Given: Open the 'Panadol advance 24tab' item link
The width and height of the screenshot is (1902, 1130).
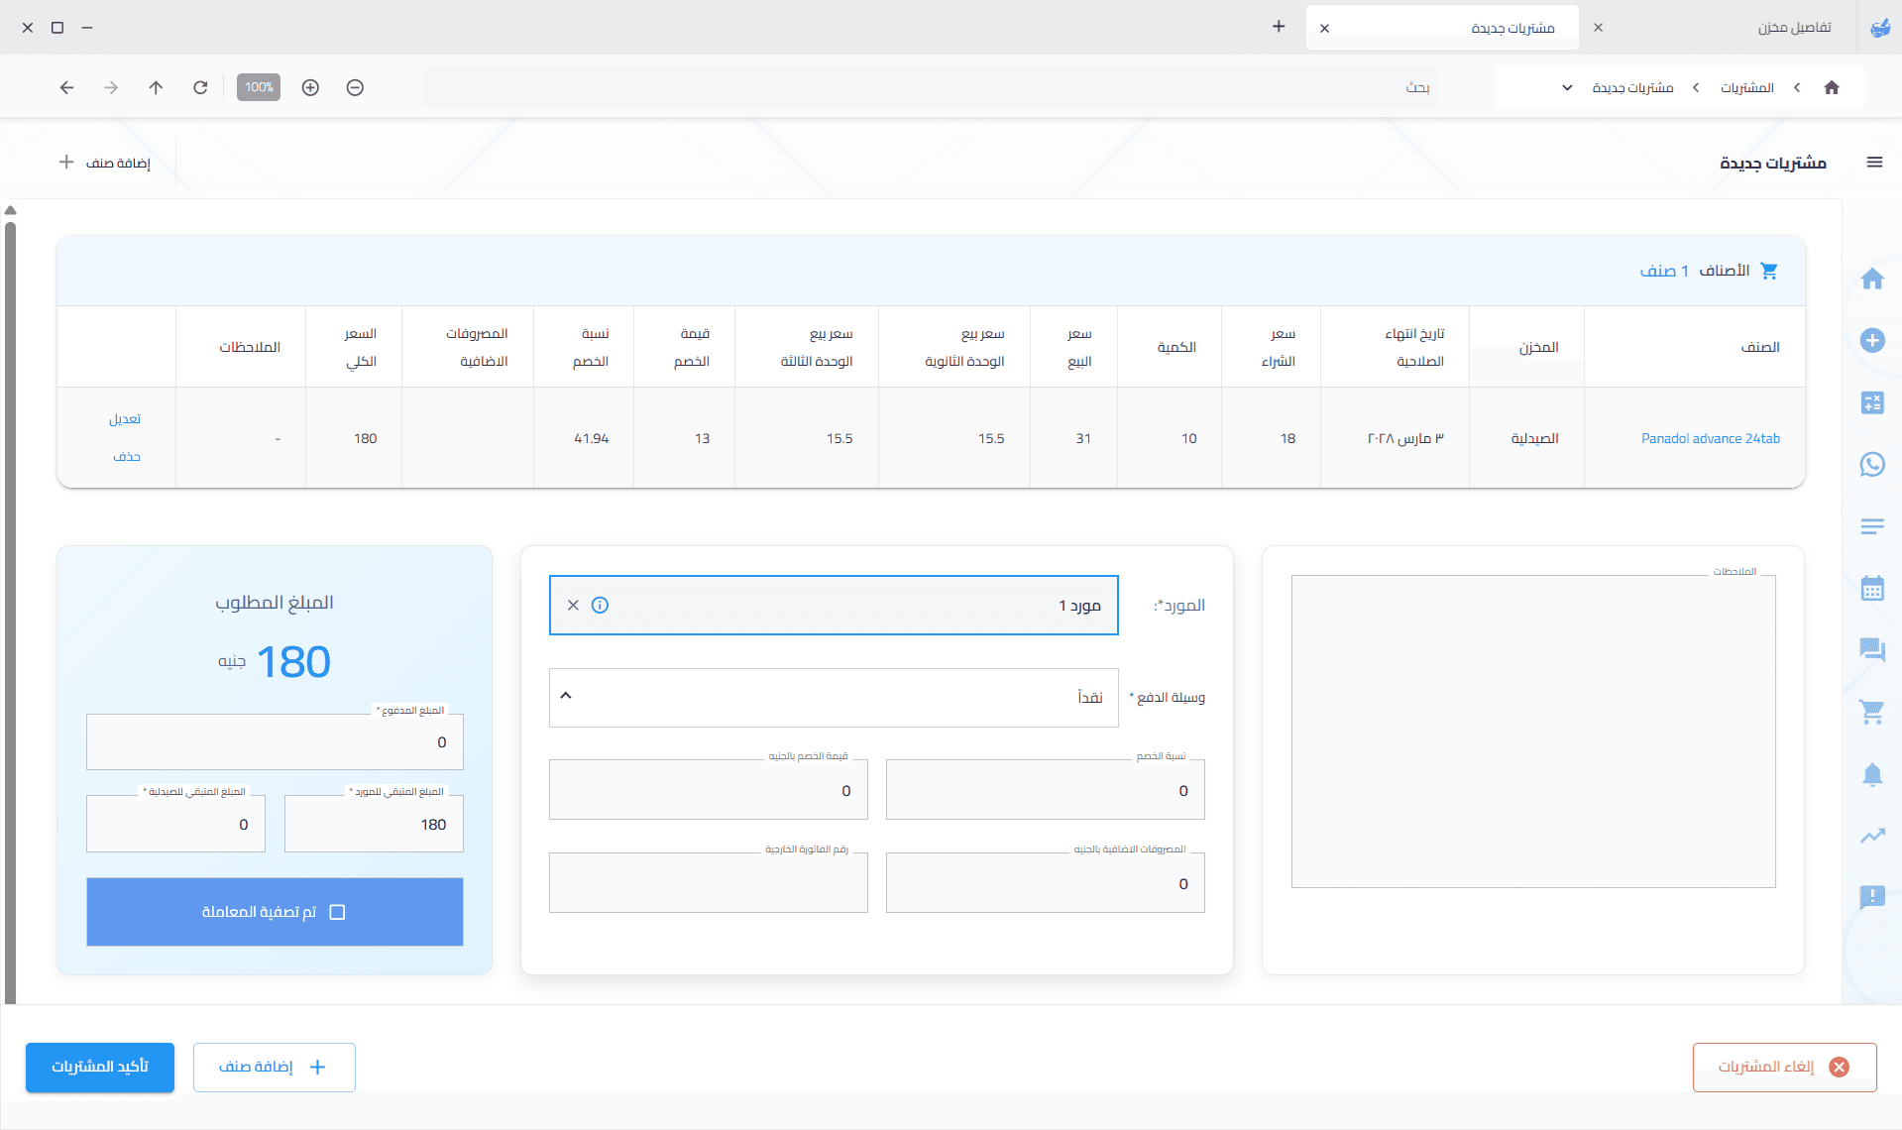Looking at the screenshot, I should (x=1710, y=438).
